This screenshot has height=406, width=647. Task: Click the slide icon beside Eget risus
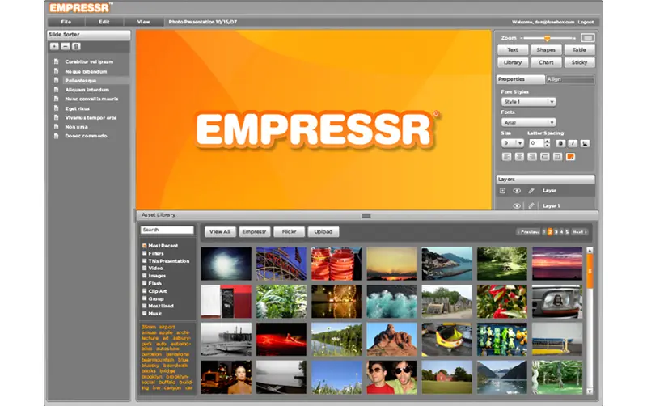(x=56, y=108)
